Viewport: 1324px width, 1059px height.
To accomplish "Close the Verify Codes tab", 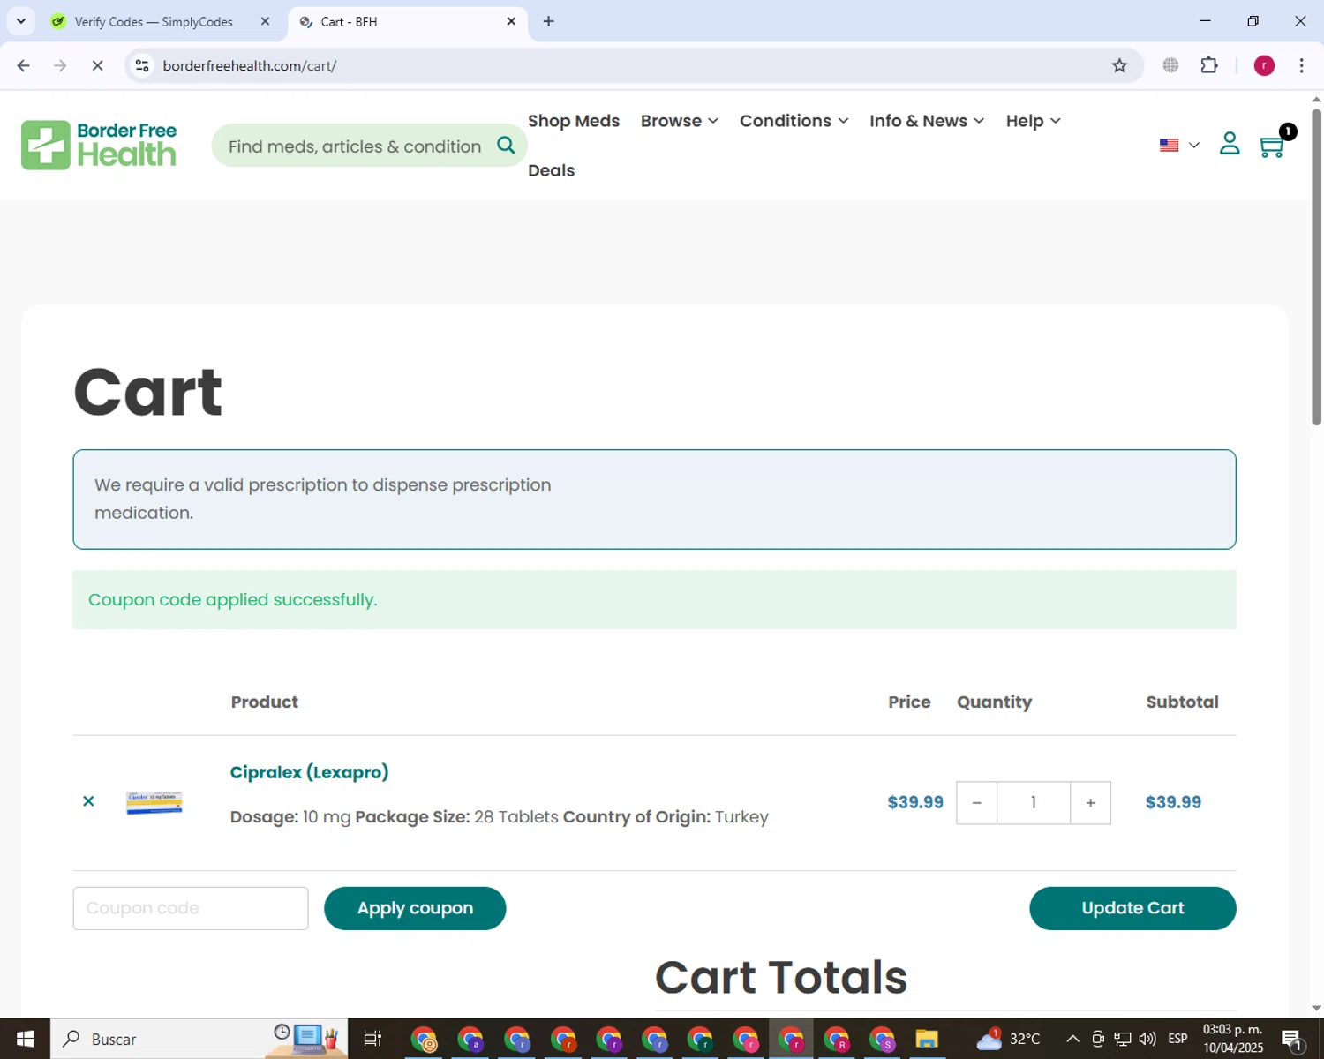I will click(265, 22).
